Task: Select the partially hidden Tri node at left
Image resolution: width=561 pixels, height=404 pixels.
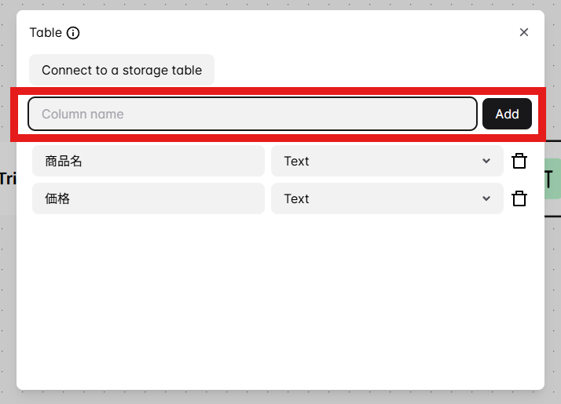Action: (7, 179)
